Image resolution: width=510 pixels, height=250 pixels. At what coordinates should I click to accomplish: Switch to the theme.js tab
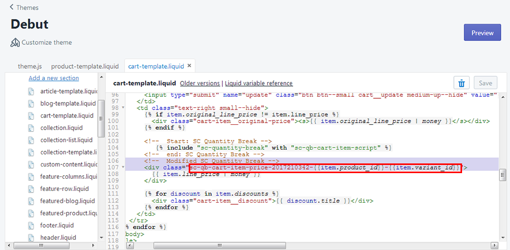(x=30, y=66)
